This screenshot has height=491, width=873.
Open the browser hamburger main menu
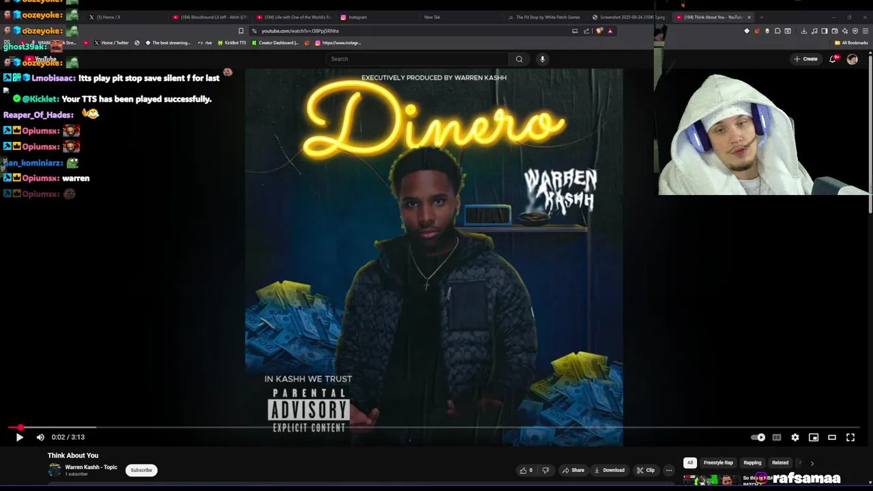(865, 31)
